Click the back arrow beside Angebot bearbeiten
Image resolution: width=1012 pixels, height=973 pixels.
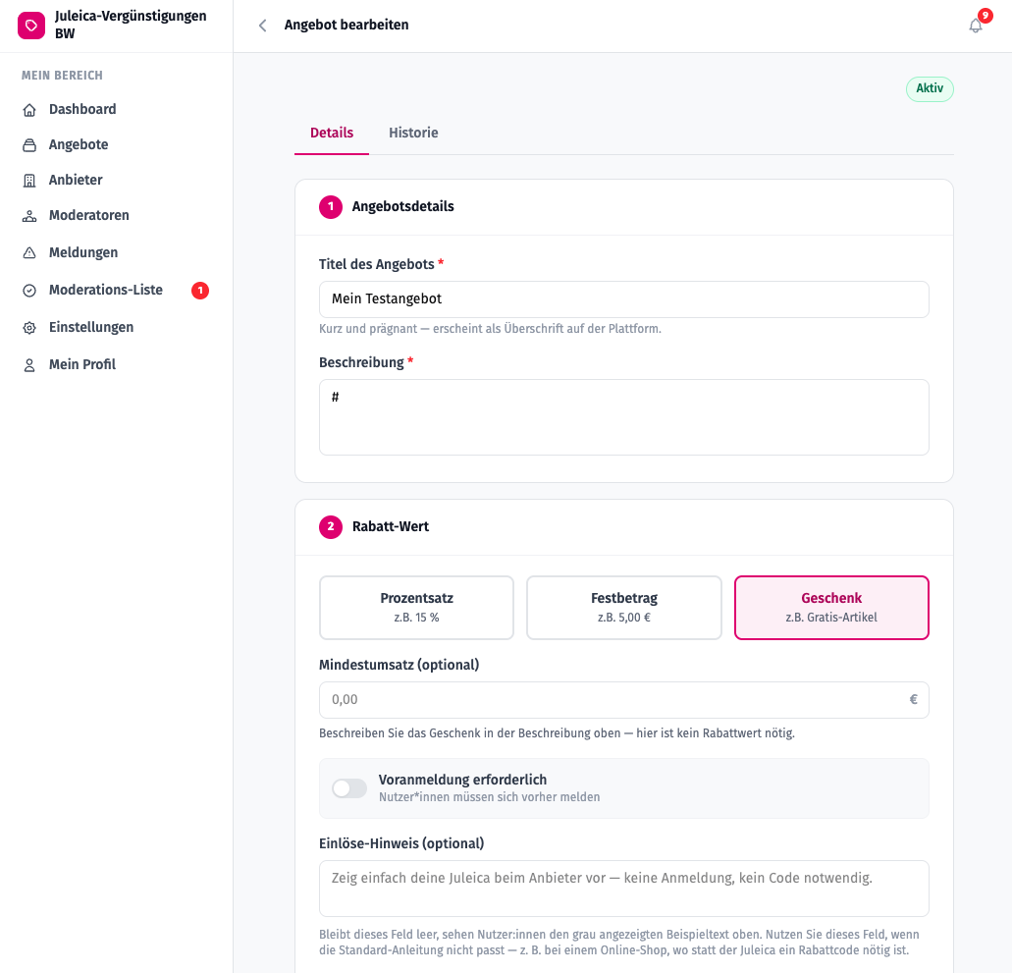point(262,26)
